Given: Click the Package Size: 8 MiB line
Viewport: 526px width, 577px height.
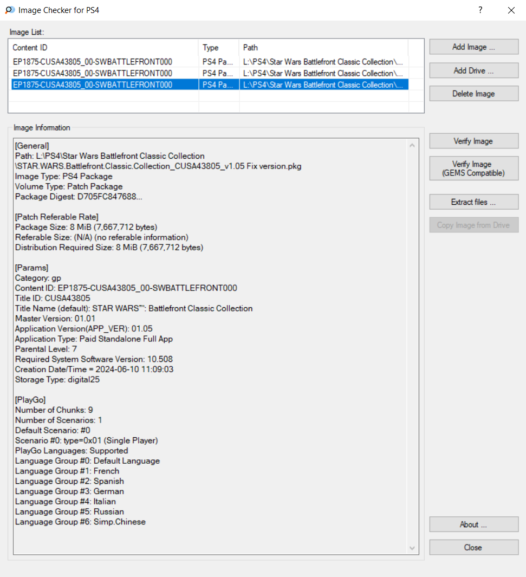Looking at the screenshot, I should point(86,227).
